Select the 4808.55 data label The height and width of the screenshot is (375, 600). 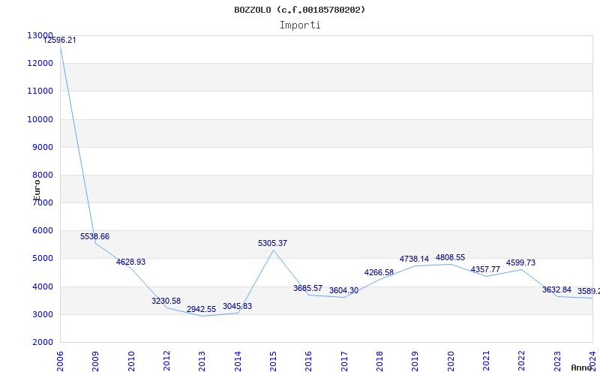pos(451,257)
